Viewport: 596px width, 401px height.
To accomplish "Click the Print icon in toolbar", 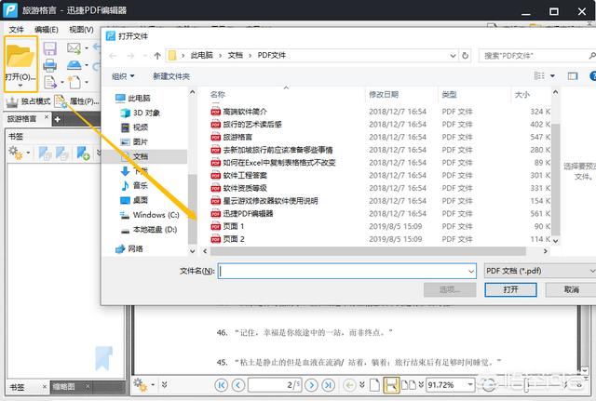I will coord(50,65).
